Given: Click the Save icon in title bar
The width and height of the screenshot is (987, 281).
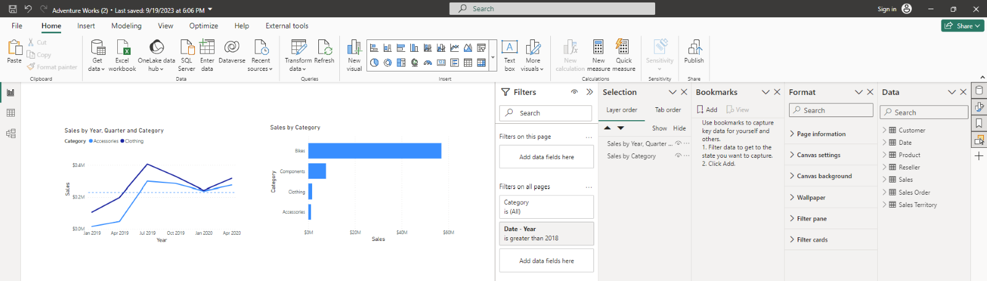Looking at the screenshot, I should pos(12,9).
